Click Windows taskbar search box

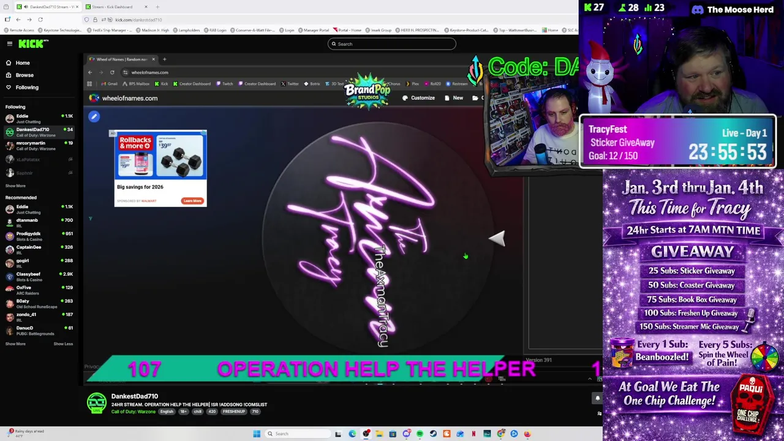[298, 434]
